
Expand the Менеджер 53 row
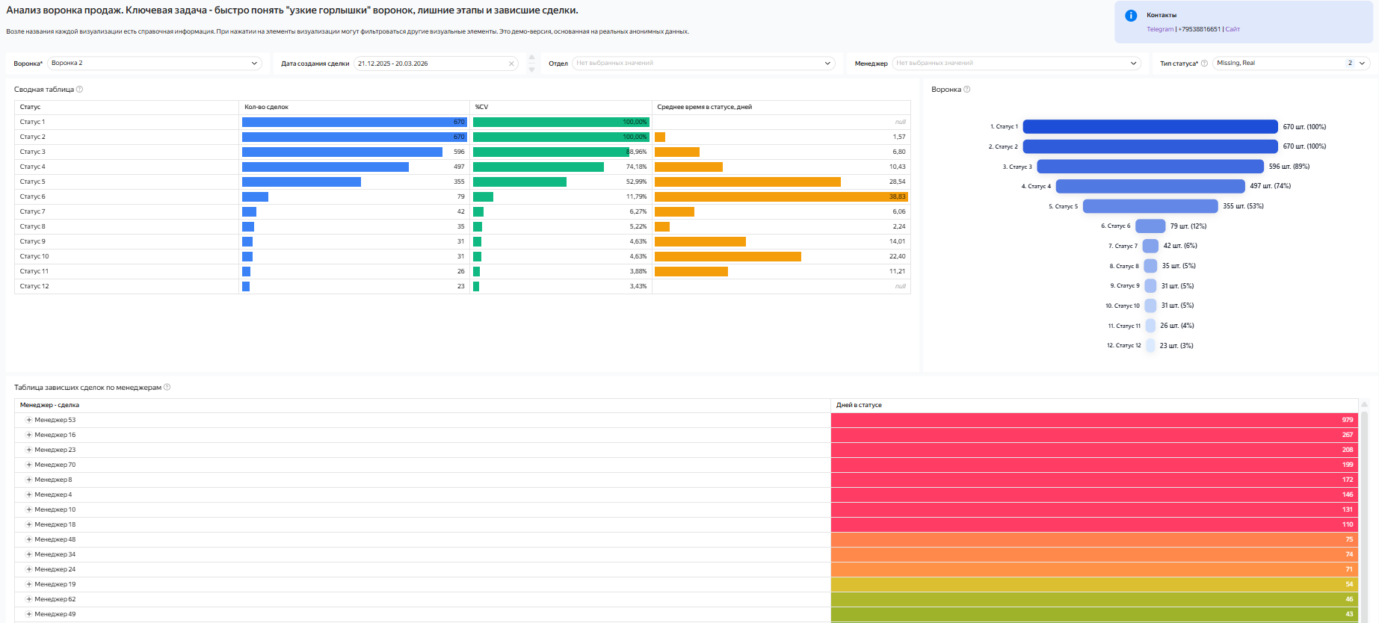tap(29, 421)
